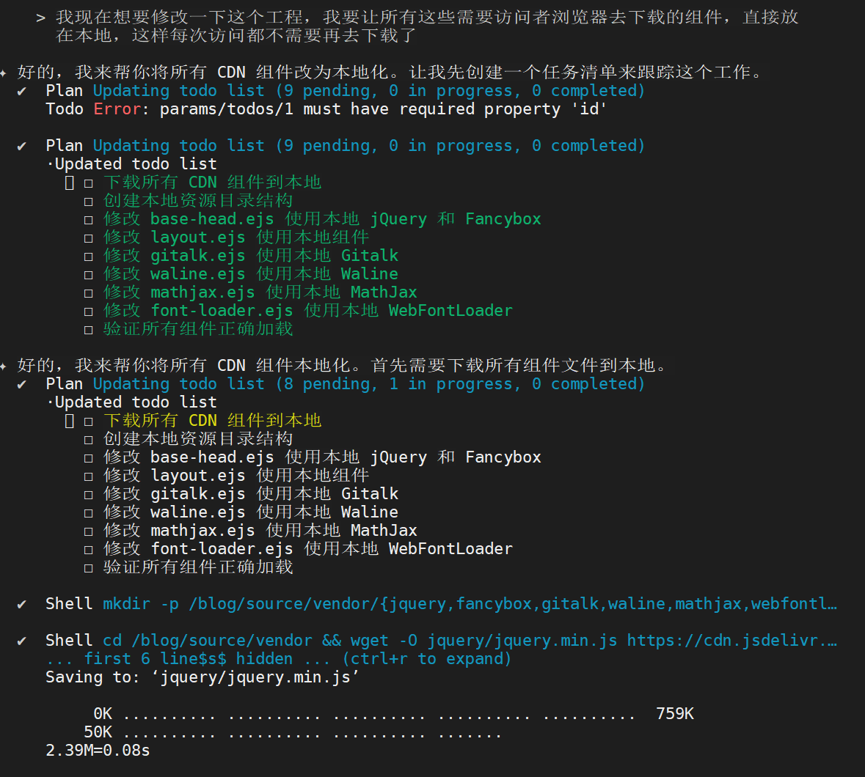This screenshot has width=865, height=777.
Task: Expand the truncated wget command ellipsis
Action: (x=831, y=641)
